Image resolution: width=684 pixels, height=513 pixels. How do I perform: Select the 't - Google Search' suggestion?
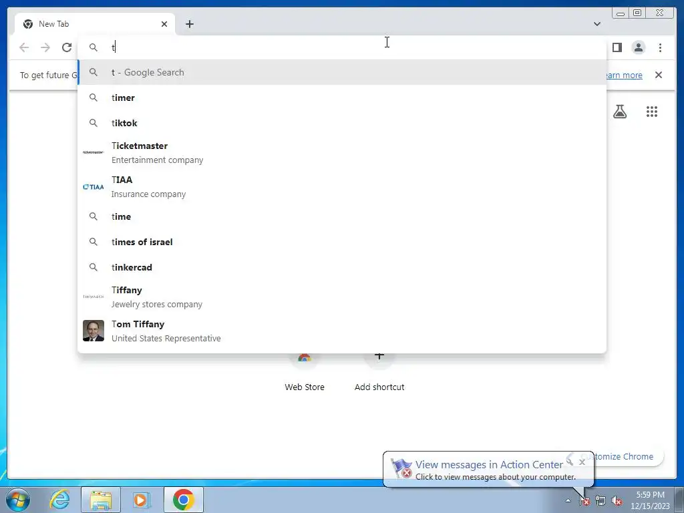click(x=342, y=72)
